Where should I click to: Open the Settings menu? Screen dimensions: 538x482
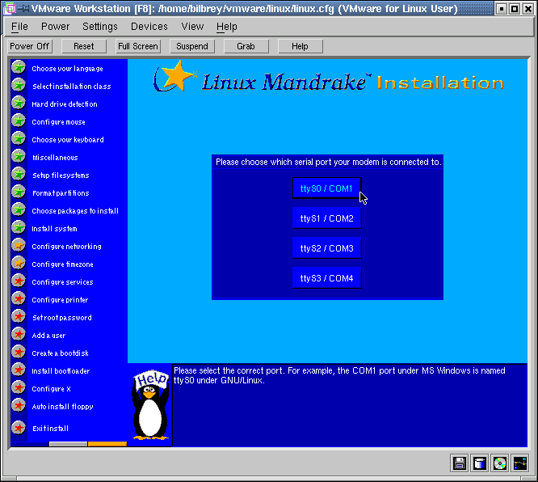100,27
